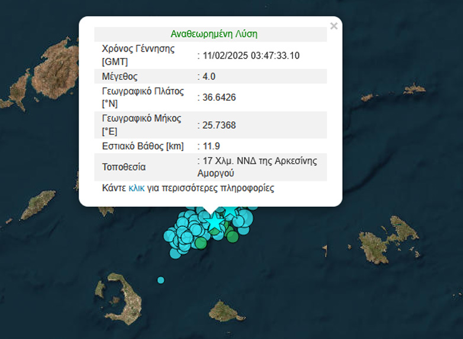Click the rightmost green circle earthquake marker
Viewport: 463px width, 339px height.
click(233, 238)
